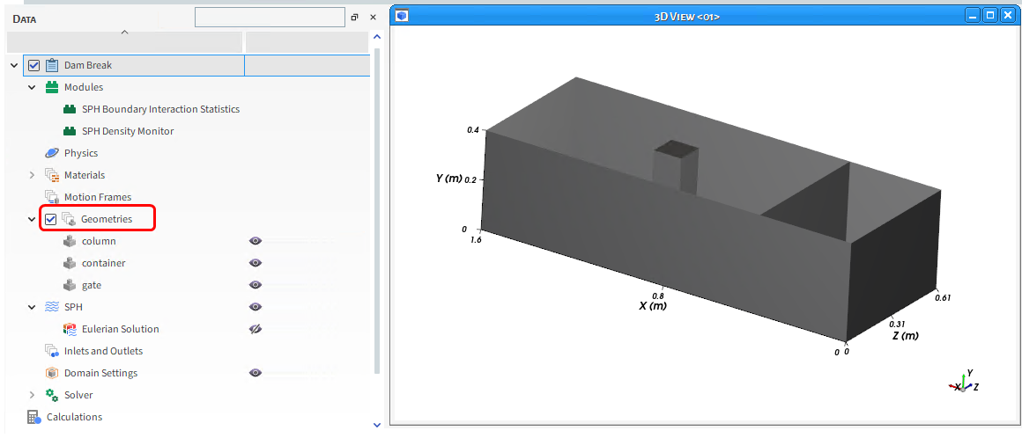This screenshot has width=1022, height=438.
Task: Select the column geometry label
Action: coord(99,242)
